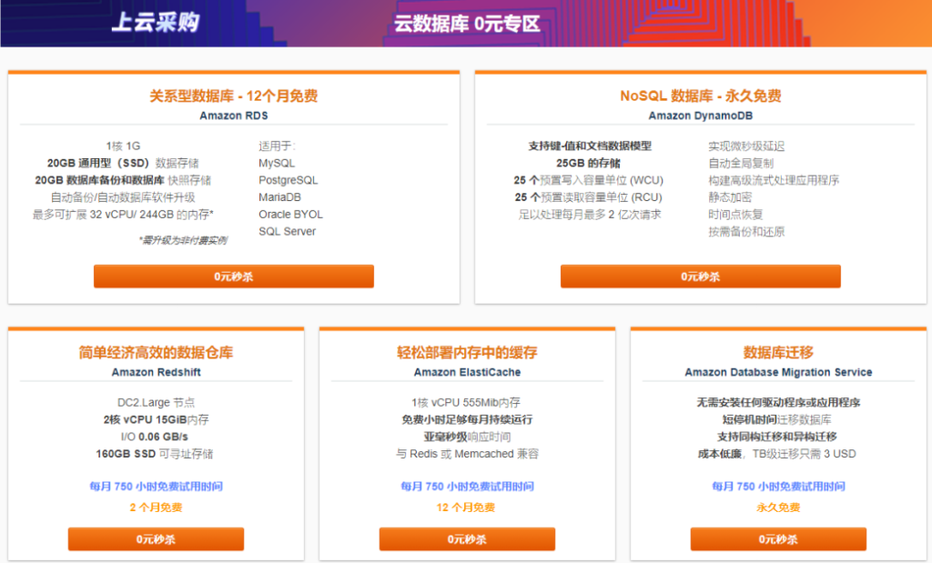Screen dimensions: 932x563
Task: Click the 永久免费 text in migration card
Action: pos(778,509)
